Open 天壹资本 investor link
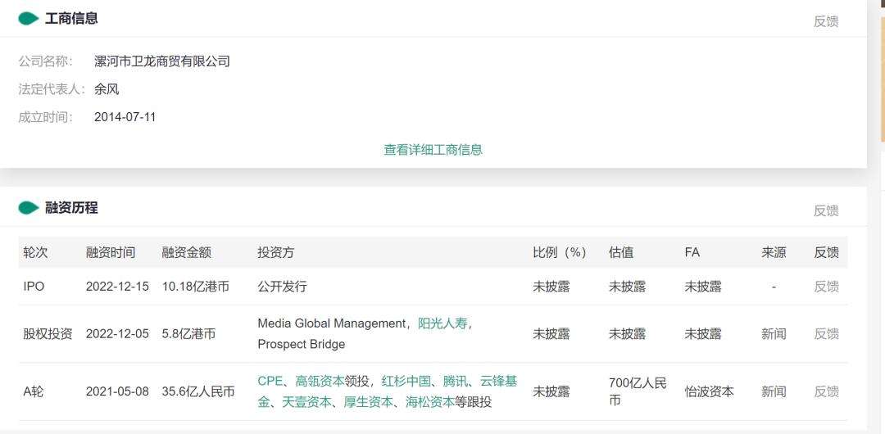The height and width of the screenshot is (434, 885). coord(306,402)
